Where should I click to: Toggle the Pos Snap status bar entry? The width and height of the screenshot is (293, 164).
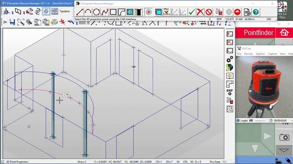(215, 162)
